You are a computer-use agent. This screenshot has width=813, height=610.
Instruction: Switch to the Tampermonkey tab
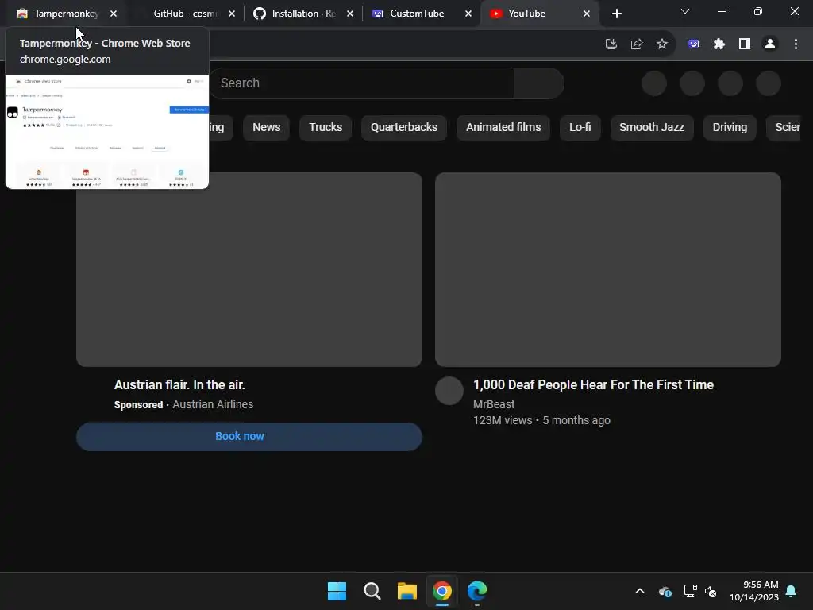(65, 14)
